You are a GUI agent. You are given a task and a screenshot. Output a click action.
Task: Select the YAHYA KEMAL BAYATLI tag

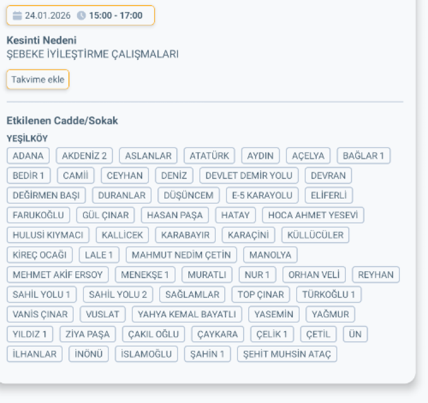(x=187, y=315)
